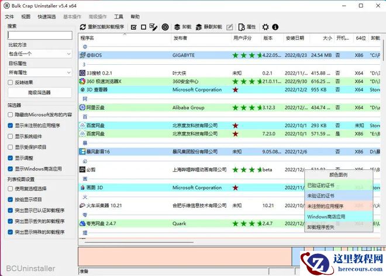Click the Bulk Crap Uninstaller title icon
This screenshot has height=276, width=386.
click(x=6, y=6)
